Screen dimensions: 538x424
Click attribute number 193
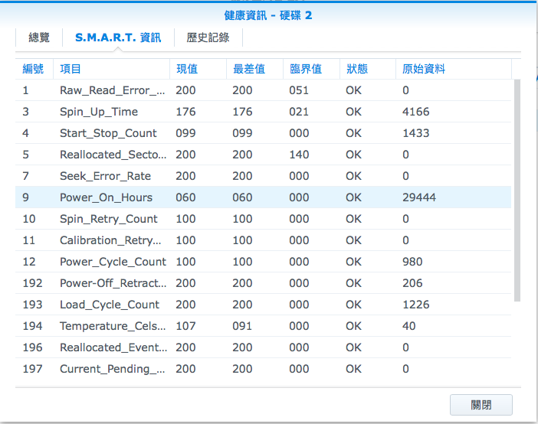point(33,305)
